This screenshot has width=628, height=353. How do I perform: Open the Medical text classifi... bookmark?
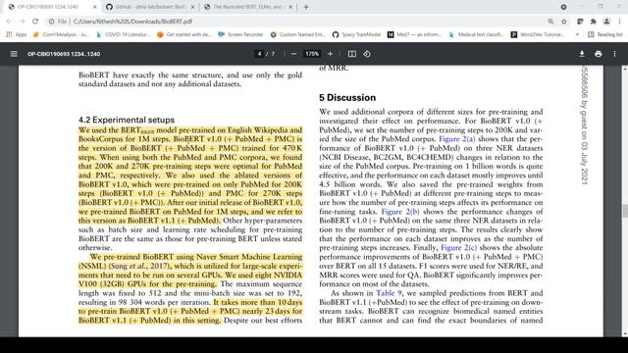click(476, 35)
